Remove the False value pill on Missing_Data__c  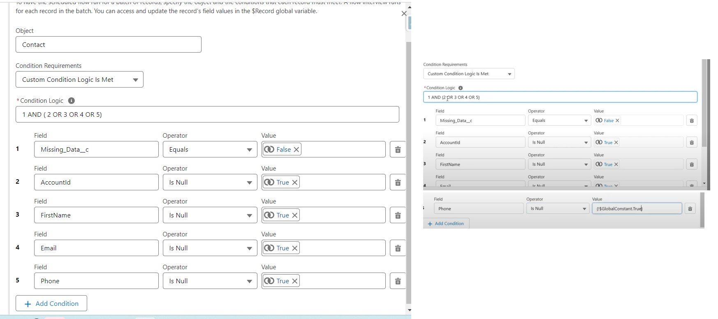coord(296,150)
